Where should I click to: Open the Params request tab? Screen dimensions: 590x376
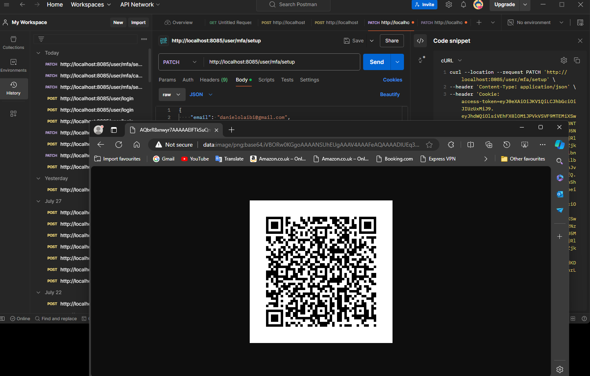(x=167, y=80)
